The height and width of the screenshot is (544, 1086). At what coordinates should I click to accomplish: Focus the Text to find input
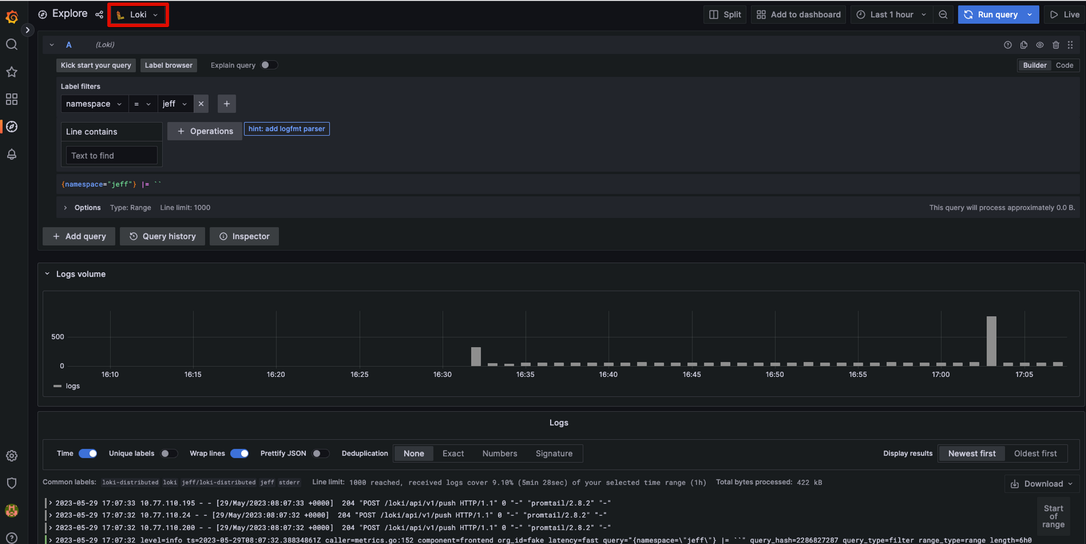pyautogui.click(x=111, y=156)
